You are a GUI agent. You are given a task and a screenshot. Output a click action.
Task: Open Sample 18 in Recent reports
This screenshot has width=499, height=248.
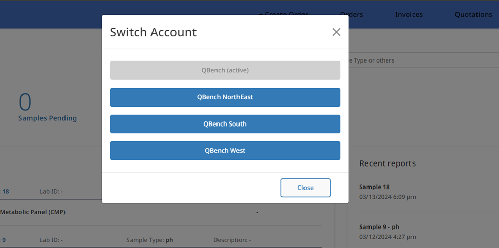click(x=374, y=187)
